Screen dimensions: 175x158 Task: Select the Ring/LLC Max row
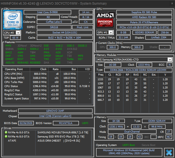click(x=47, y=90)
